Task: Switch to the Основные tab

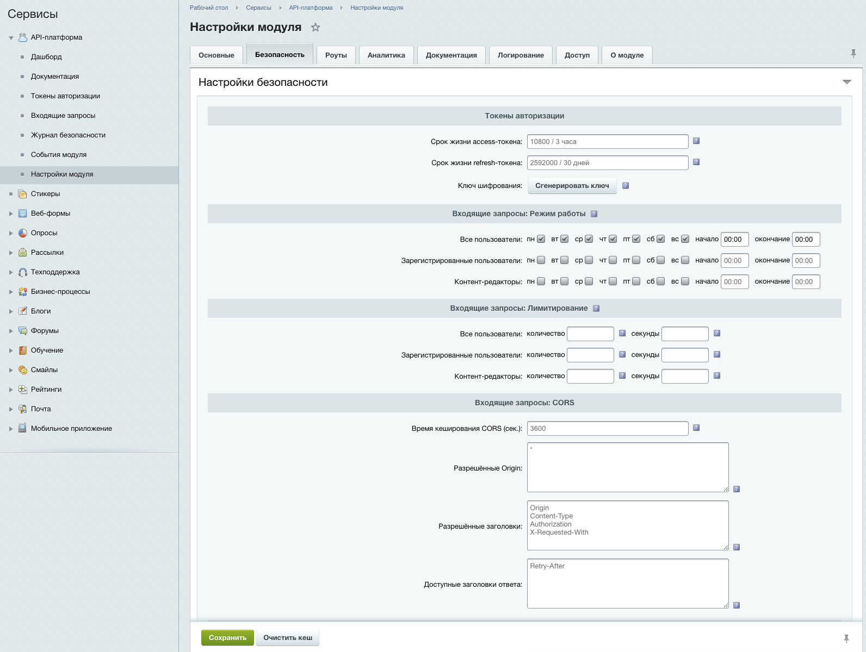Action: [216, 55]
